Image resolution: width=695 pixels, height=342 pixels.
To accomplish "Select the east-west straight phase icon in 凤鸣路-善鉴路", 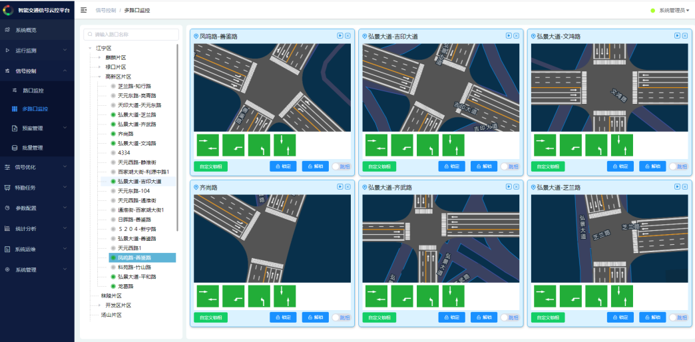I will pyautogui.click(x=208, y=144).
